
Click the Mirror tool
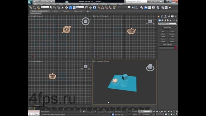click(133, 7)
